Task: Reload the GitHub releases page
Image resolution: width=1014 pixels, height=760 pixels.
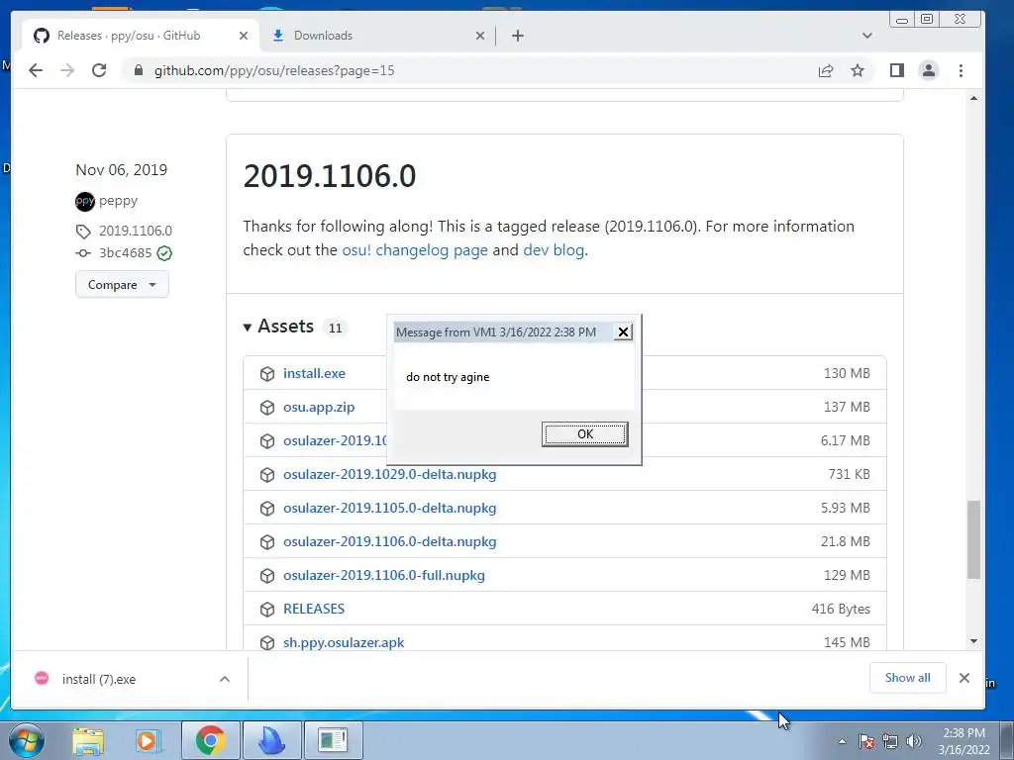Action: pyautogui.click(x=99, y=70)
